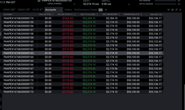Screen dimensions: 185x110
Task: Sort by MAX NET LIQ column header
Action: [x=156, y=14]
